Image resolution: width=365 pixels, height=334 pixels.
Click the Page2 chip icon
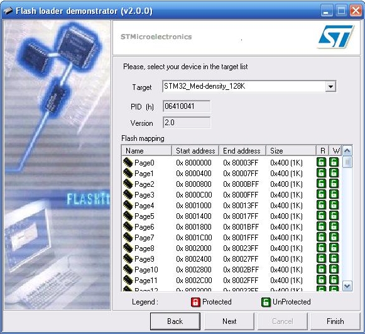tap(128, 184)
